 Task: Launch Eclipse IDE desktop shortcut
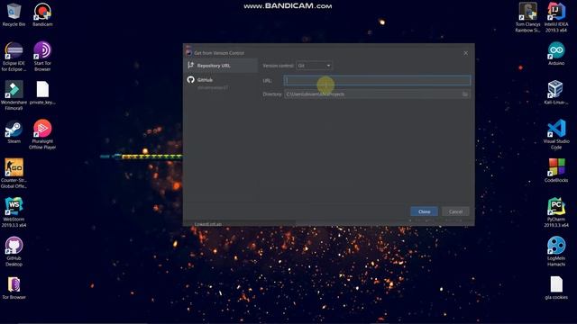click(x=14, y=56)
